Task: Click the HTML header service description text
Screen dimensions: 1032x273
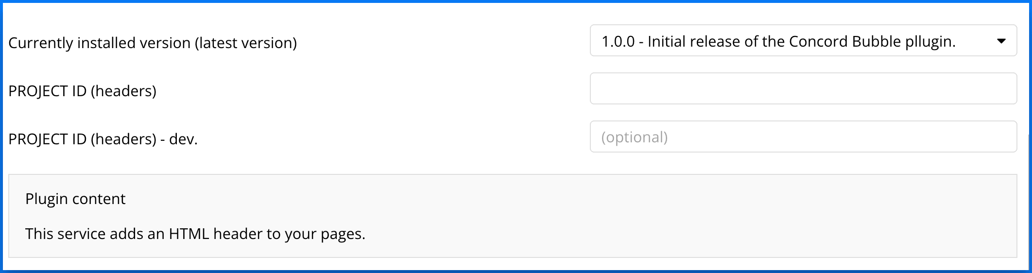Action: [195, 234]
